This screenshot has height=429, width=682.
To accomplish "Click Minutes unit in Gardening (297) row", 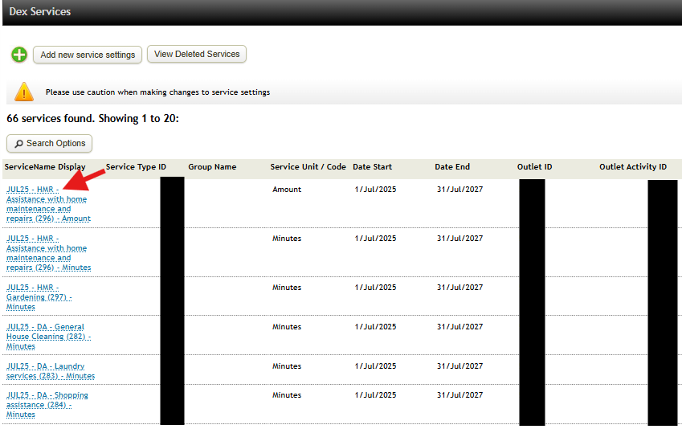I will (287, 287).
